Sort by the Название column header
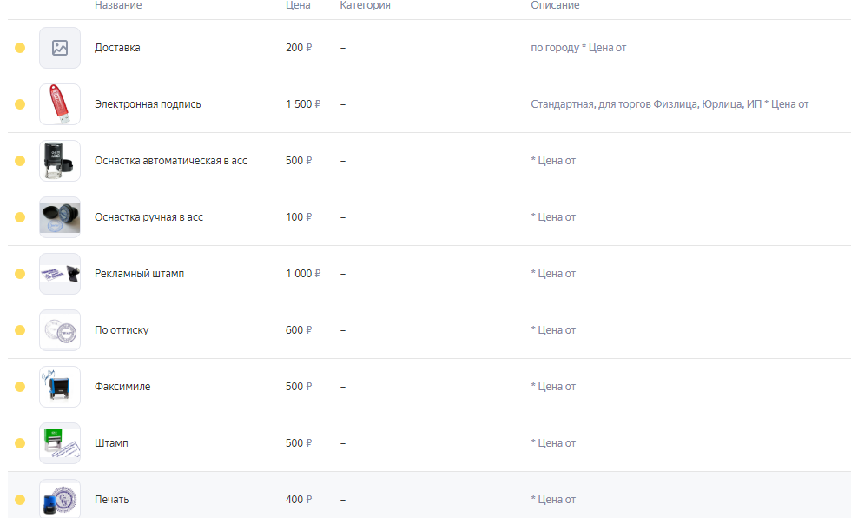The width and height of the screenshot is (851, 518). point(118,5)
